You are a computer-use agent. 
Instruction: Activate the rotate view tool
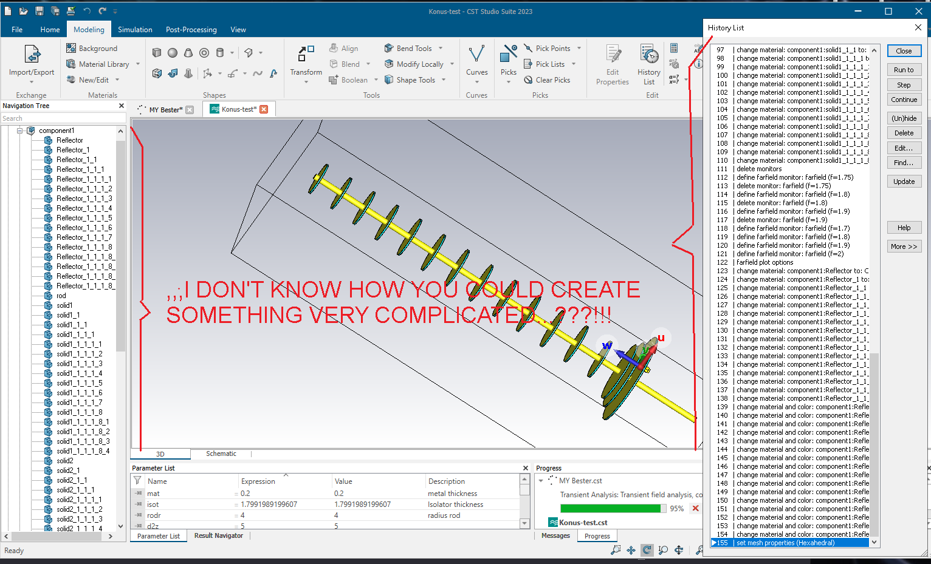click(647, 550)
